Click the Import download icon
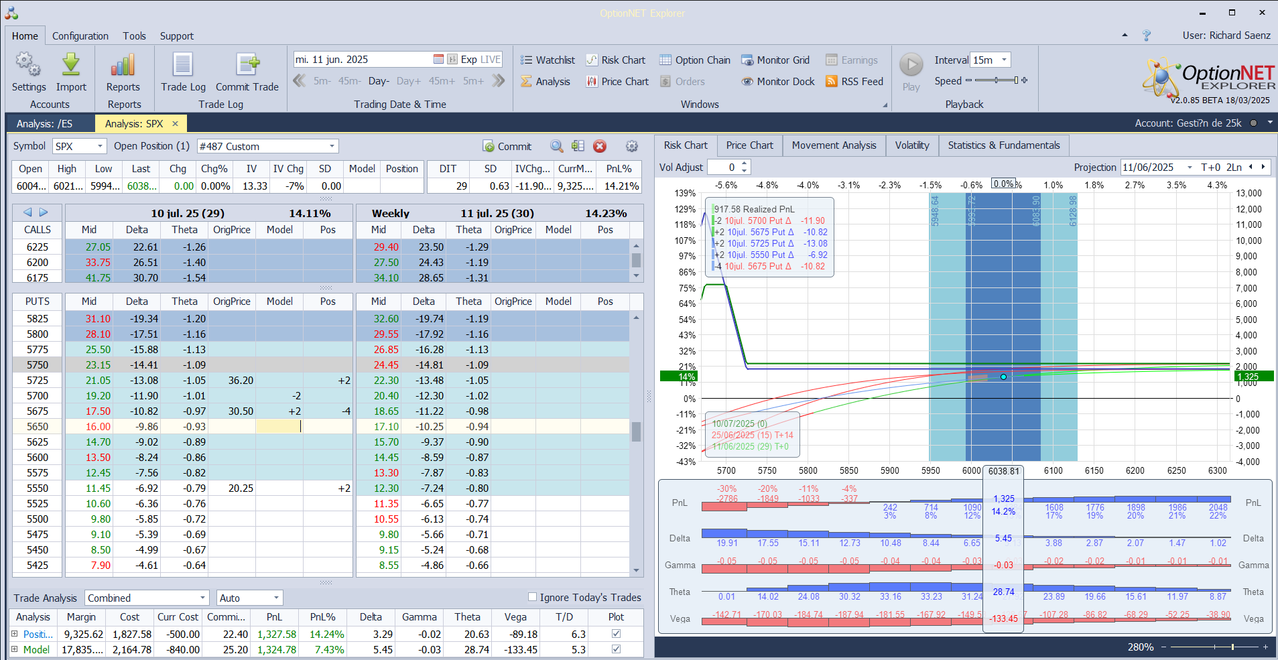This screenshot has height=660, width=1278. 71,65
